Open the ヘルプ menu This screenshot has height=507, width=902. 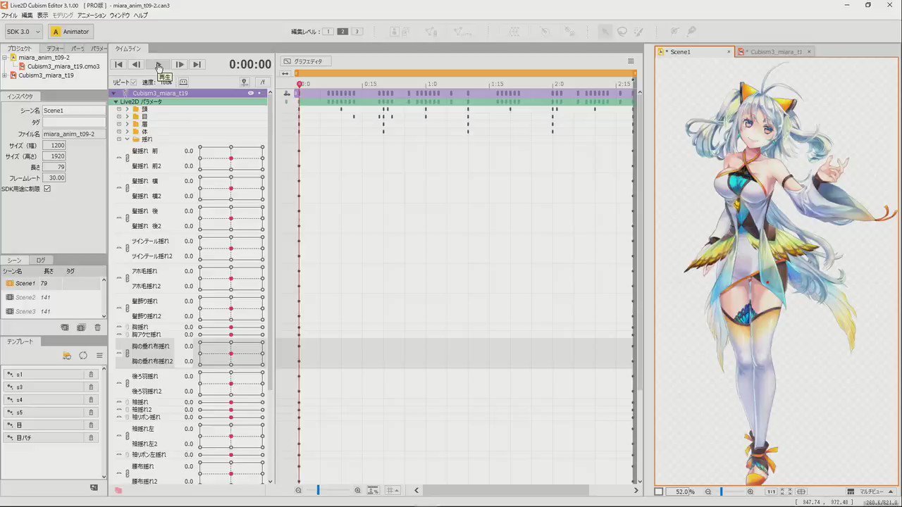click(141, 15)
